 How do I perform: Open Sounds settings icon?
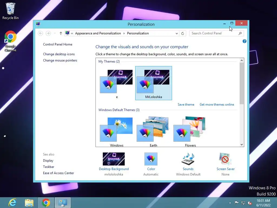click(x=188, y=159)
